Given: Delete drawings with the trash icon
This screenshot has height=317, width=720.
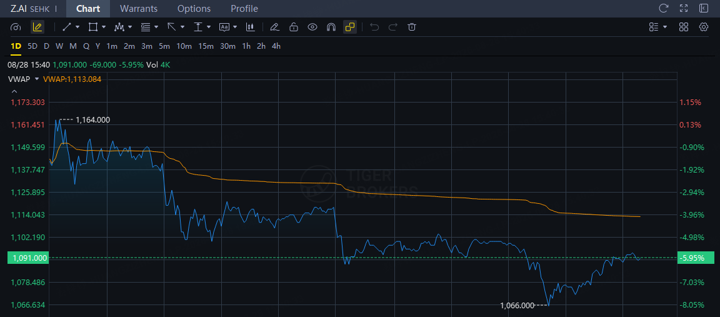Looking at the screenshot, I should 412,27.
